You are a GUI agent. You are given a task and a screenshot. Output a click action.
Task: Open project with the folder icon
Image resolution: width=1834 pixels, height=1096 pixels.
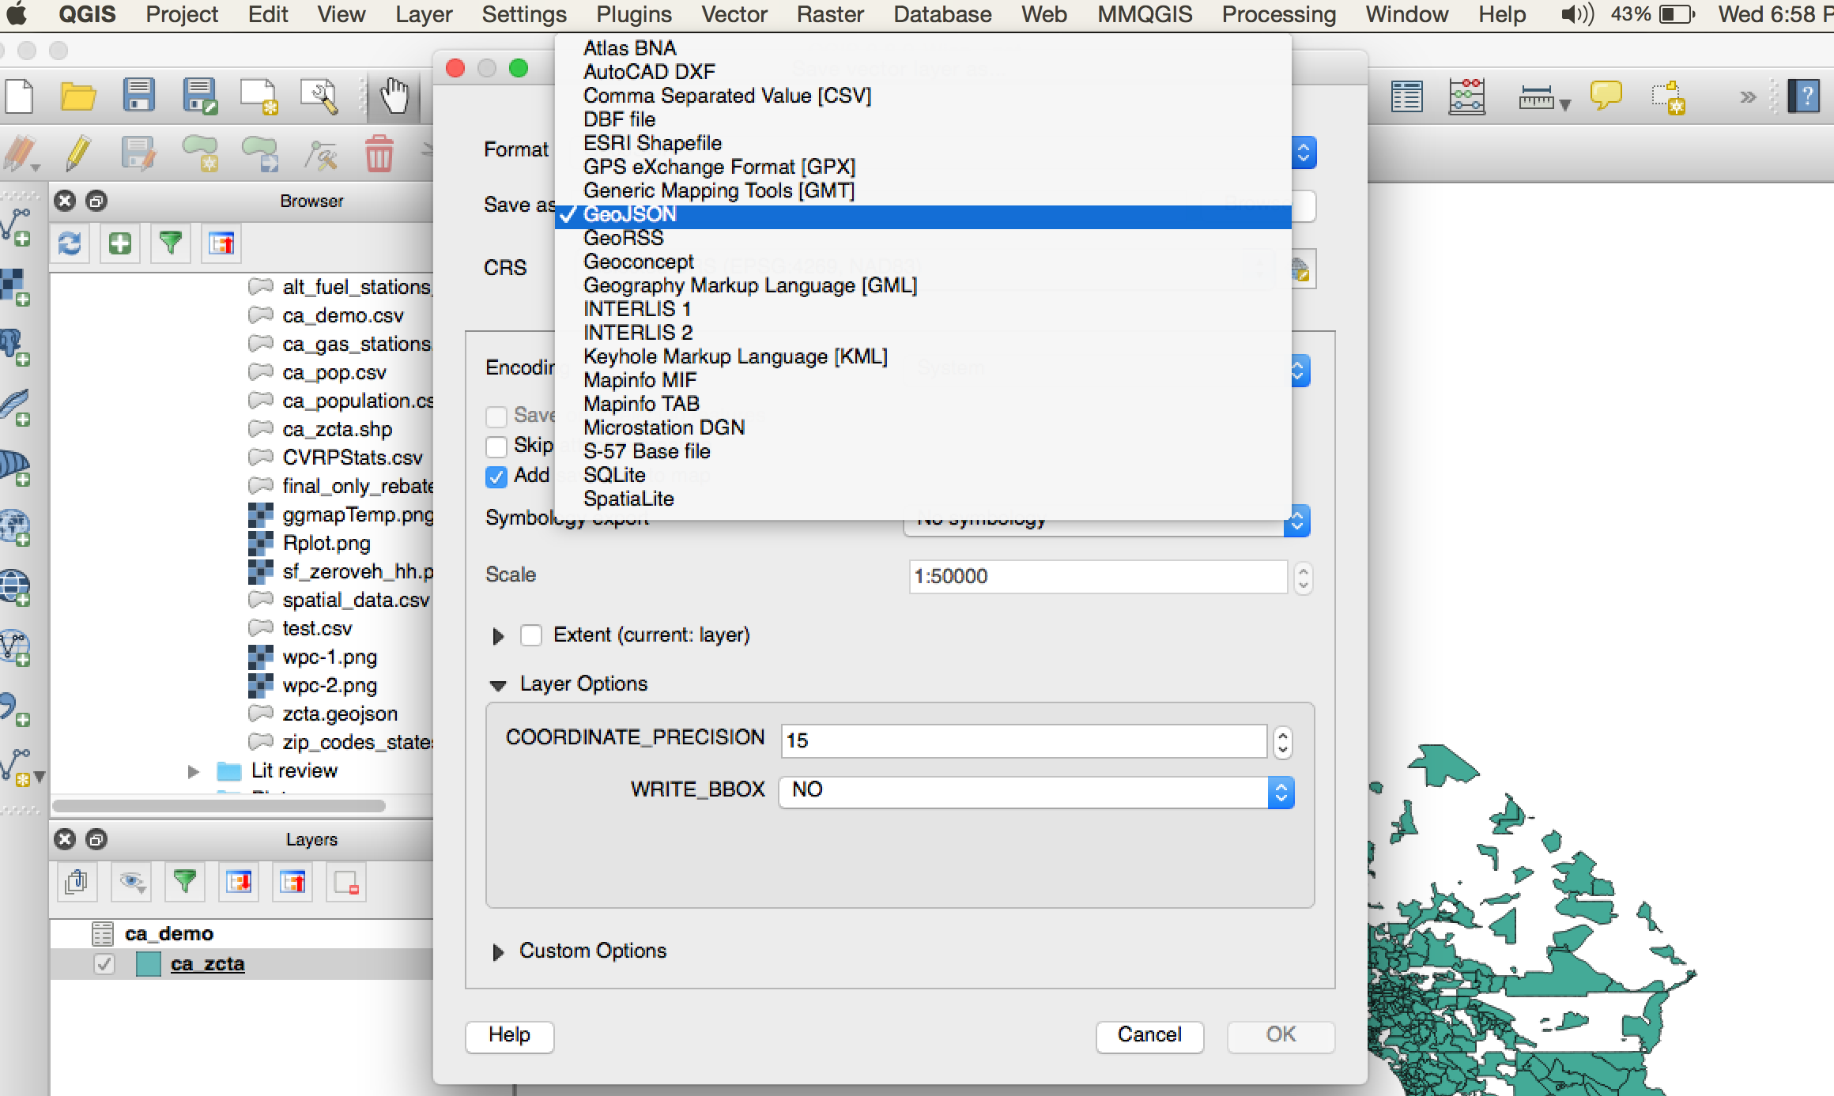click(x=78, y=97)
